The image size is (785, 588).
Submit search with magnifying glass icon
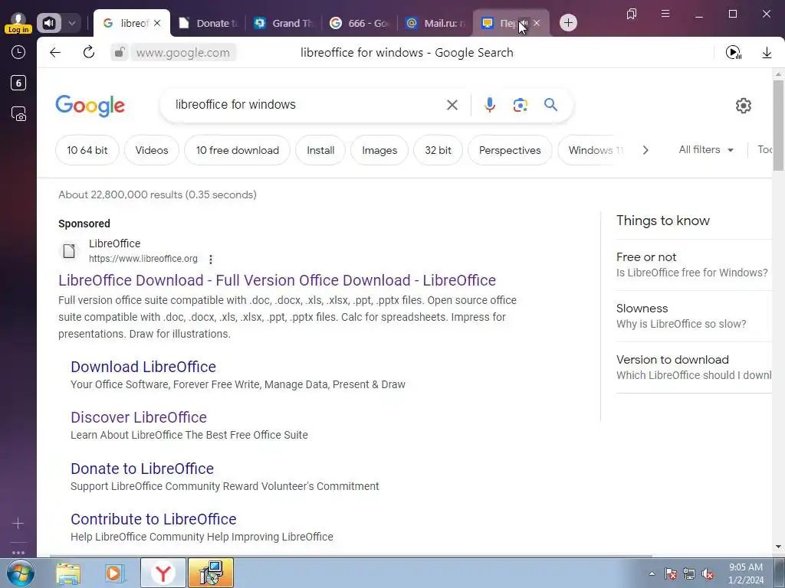coord(550,104)
